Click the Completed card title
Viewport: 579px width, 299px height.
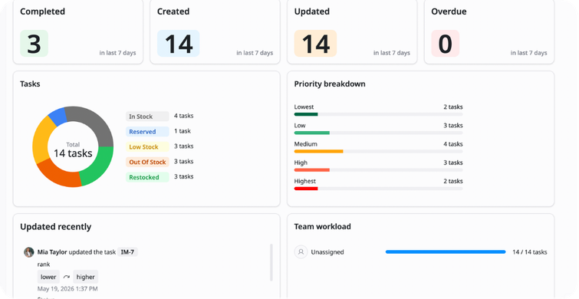(x=42, y=11)
